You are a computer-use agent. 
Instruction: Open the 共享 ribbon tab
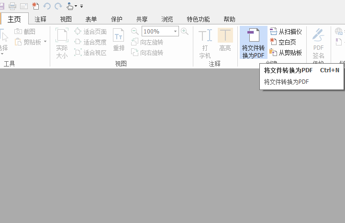pyautogui.click(x=142, y=19)
